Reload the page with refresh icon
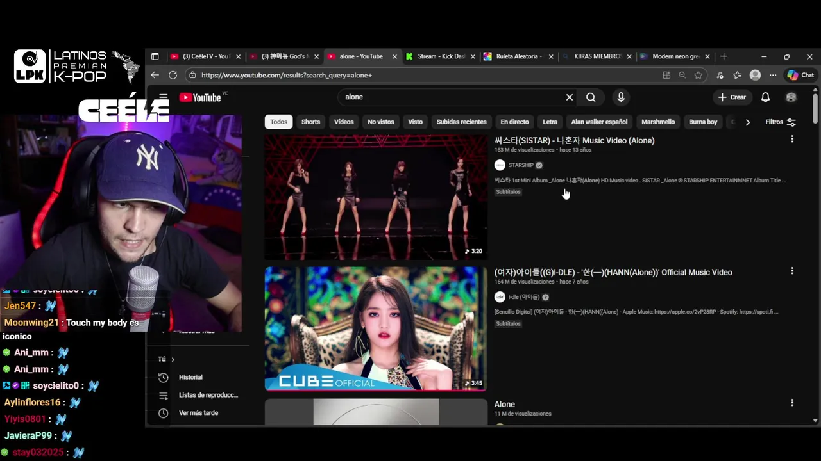821x461 pixels. [173, 75]
